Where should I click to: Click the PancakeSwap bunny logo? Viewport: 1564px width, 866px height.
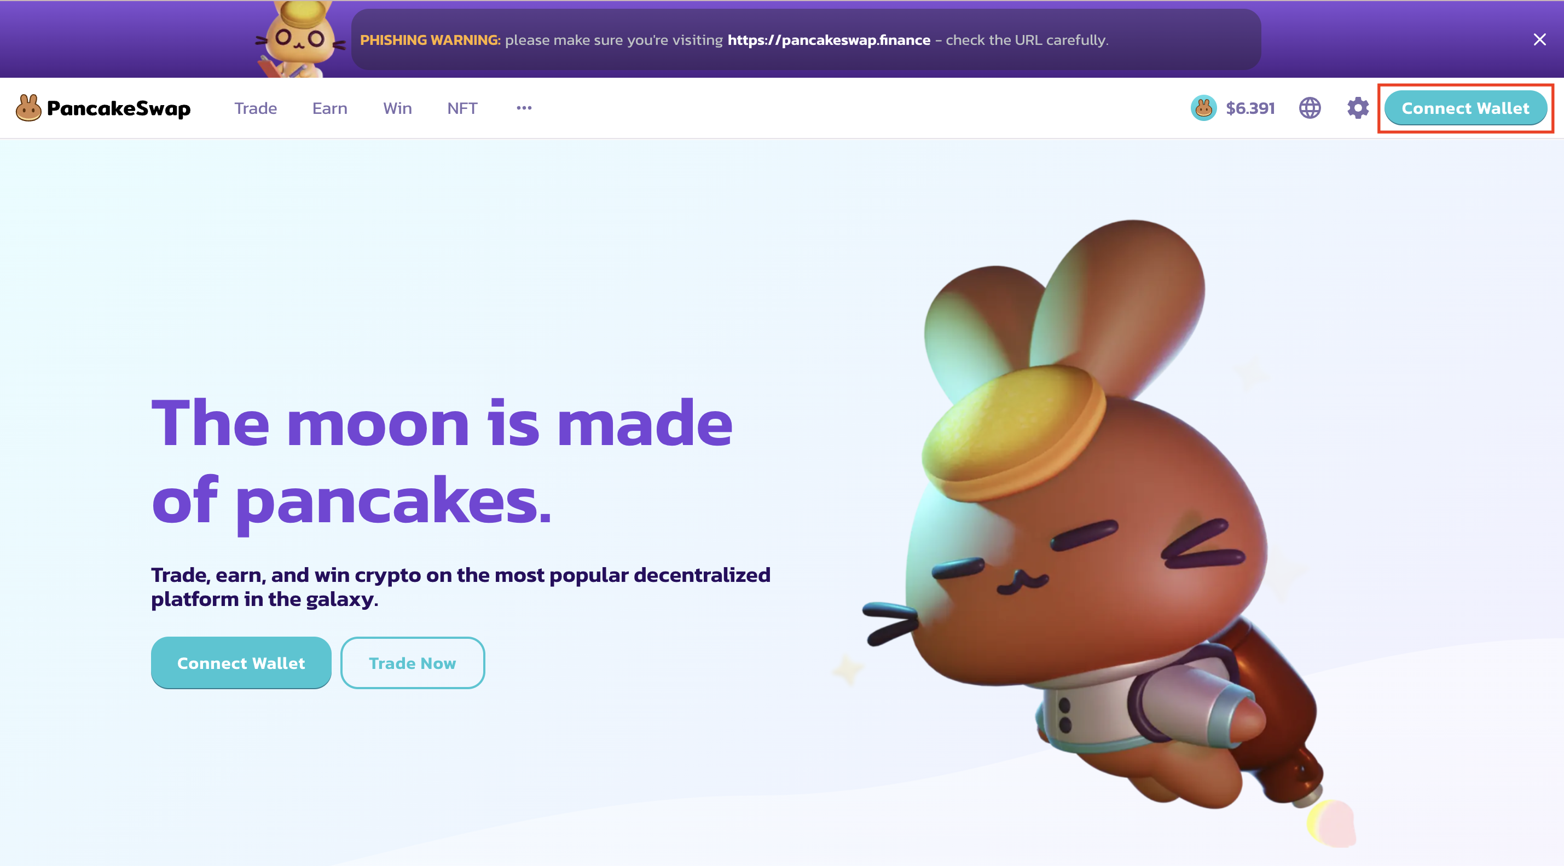pos(28,108)
